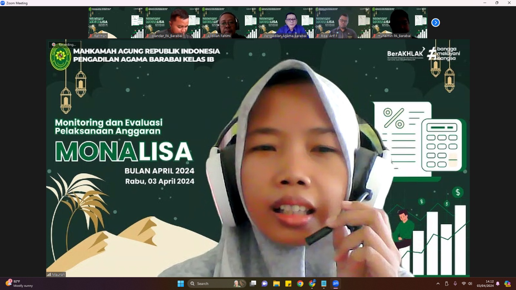Click the microphone in-use tray icon
This screenshot has width=516, height=290.
click(455, 284)
